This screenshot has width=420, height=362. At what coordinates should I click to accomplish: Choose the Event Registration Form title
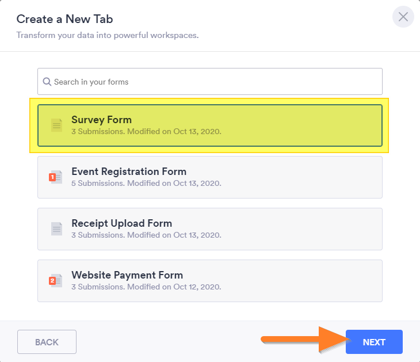pyautogui.click(x=129, y=172)
